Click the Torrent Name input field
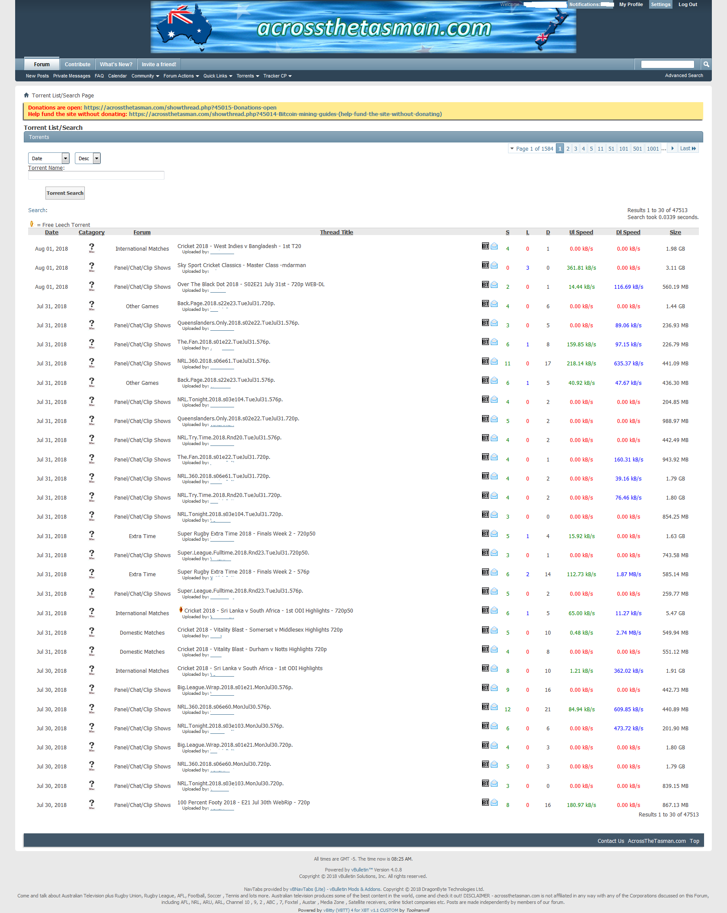 tap(96, 175)
